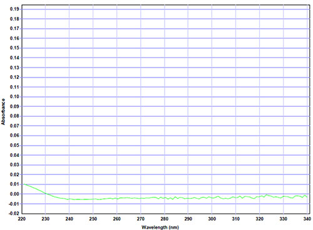
Task: Select the -0.02 absorbance tick label
Action: pyautogui.click(x=14, y=213)
